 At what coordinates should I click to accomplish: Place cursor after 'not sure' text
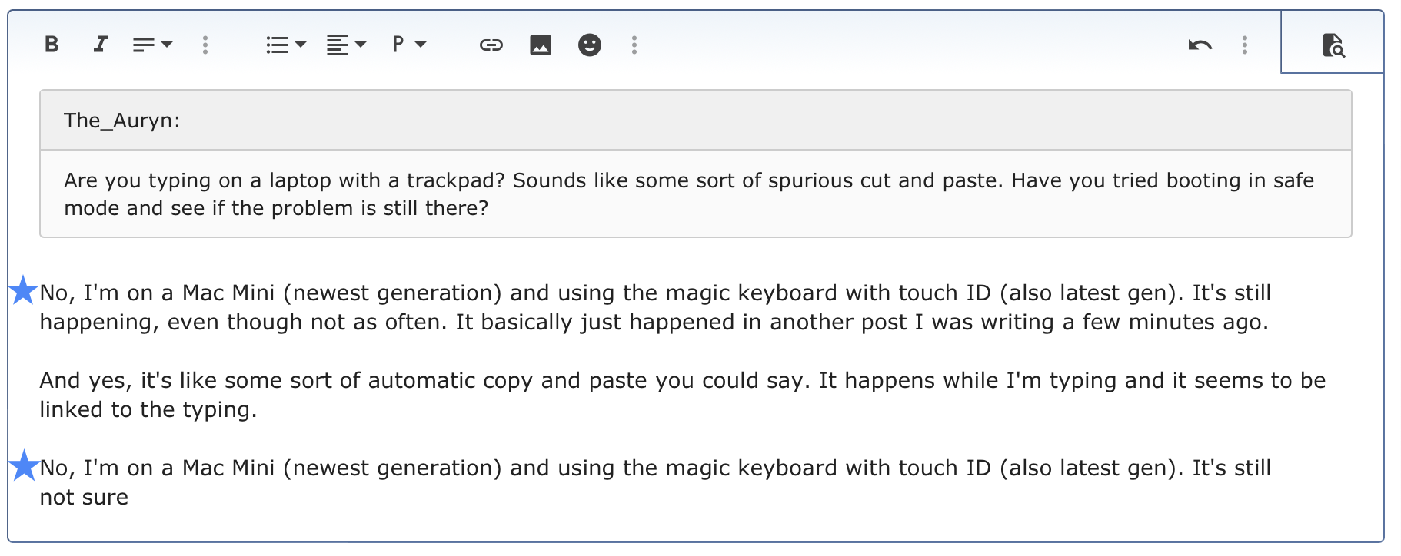pyautogui.click(x=129, y=498)
